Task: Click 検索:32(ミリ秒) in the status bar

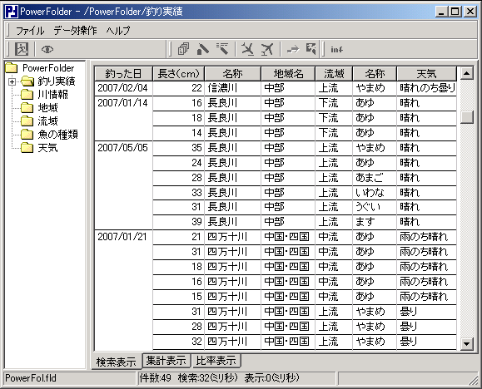Action: [208, 378]
